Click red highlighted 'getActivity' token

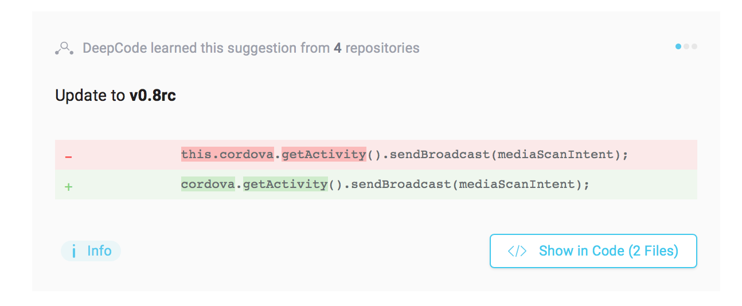pyautogui.click(x=323, y=154)
